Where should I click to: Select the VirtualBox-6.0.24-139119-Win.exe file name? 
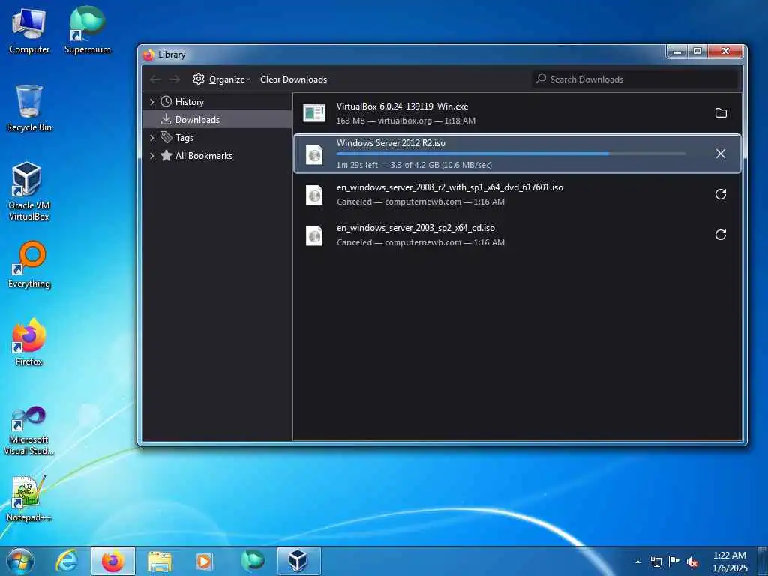(x=402, y=106)
